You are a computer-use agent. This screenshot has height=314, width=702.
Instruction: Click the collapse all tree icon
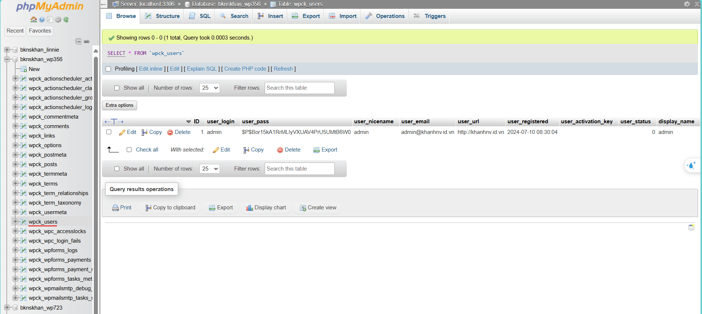point(78,41)
